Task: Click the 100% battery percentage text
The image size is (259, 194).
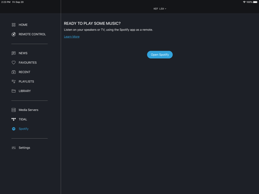Action: (x=249, y=2)
